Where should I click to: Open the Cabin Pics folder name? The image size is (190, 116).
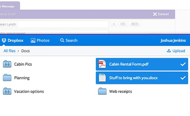[x=23, y=64]
